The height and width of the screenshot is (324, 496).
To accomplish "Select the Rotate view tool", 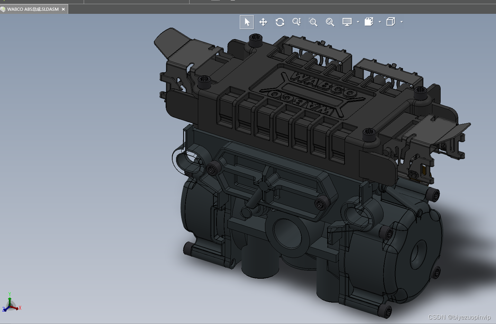I will coord(280,22).
